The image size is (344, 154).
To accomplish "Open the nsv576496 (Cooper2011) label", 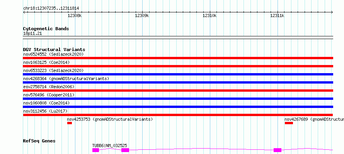I will click(49, 95).
